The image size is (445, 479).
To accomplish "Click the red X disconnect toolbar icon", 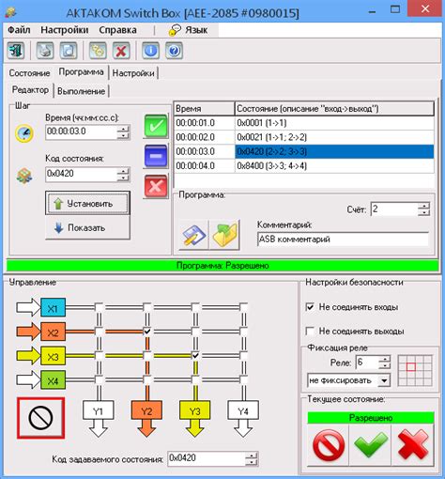I will tap(121, 51).
